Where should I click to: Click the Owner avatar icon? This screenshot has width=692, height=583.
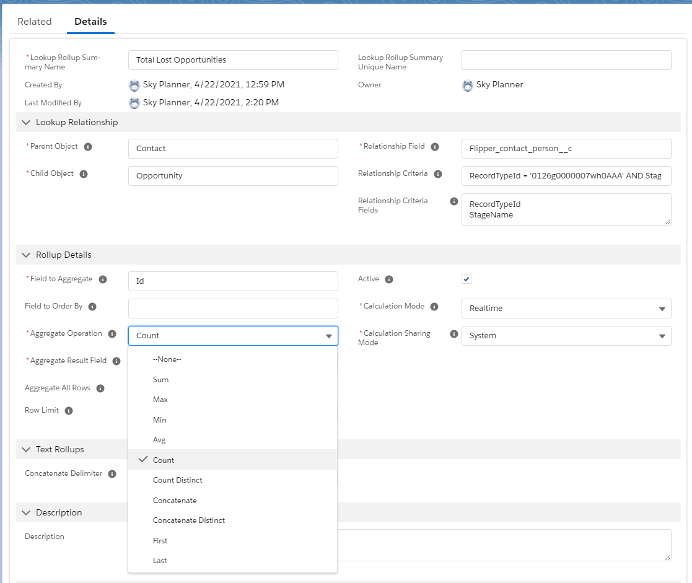pos(467,85)
